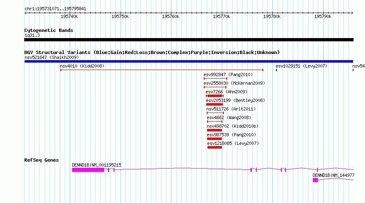Image resolution: width=365 pixels, height=203 pixels.
Task: Click the chr1:195731071..195795841 coordinates label
Action: pos(55,9)
